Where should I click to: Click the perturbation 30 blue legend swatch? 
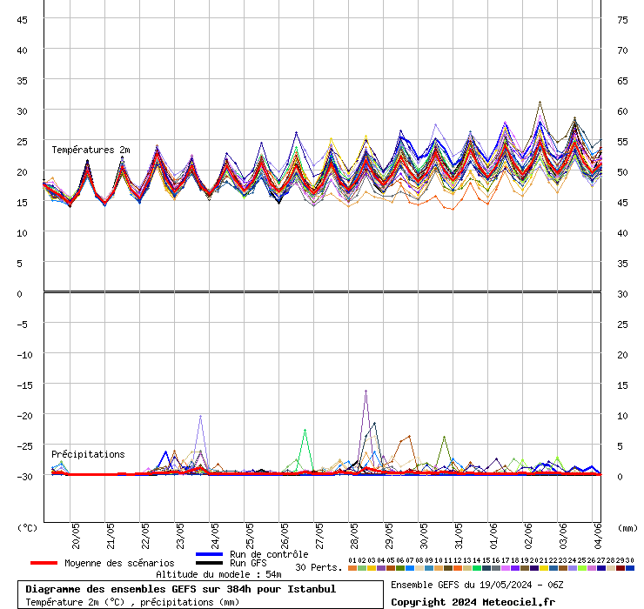(630, 568)
